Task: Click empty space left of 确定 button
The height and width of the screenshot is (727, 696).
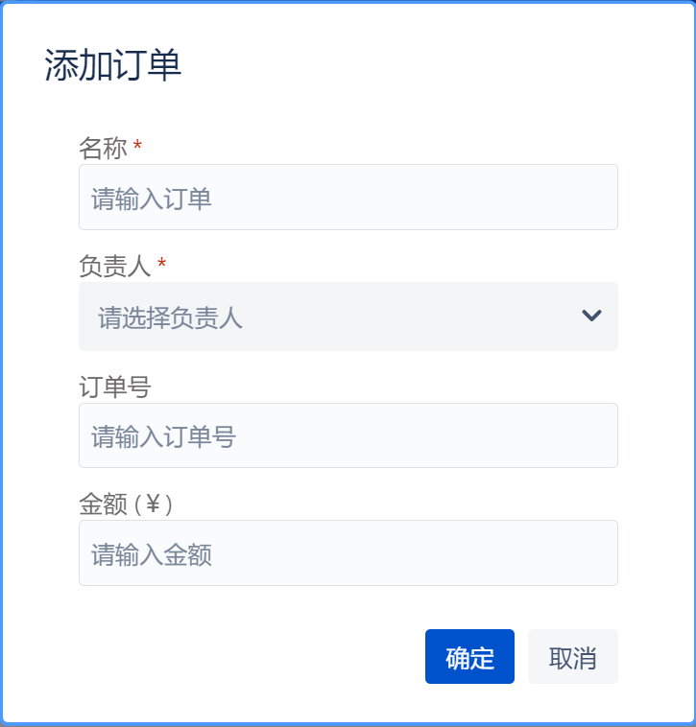Action: (250, 657)
